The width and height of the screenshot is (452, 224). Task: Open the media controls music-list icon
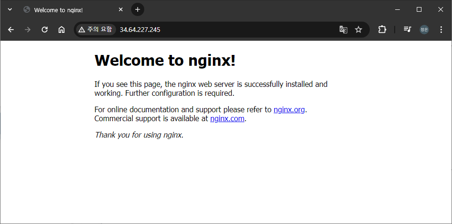[x=407, y=30]
